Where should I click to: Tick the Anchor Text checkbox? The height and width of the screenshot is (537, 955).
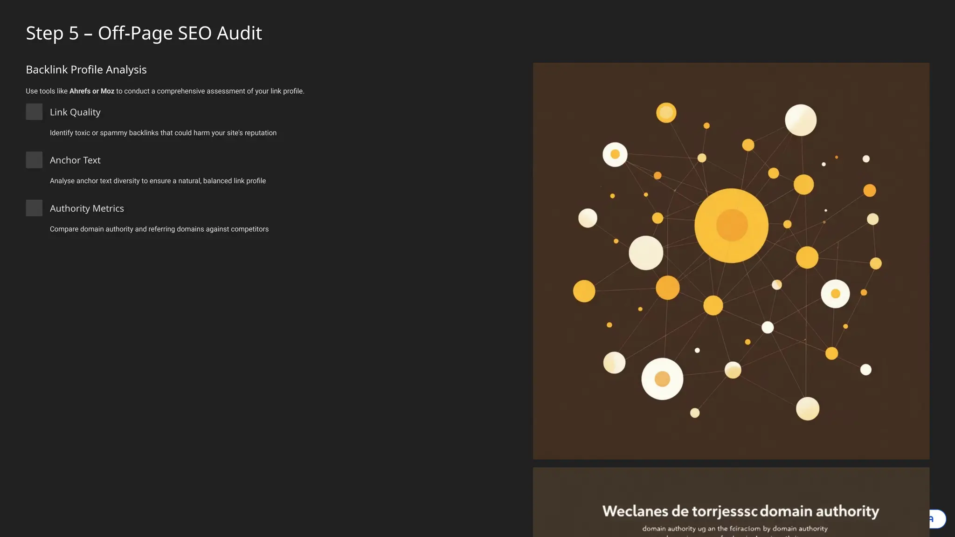click(34, 160)
